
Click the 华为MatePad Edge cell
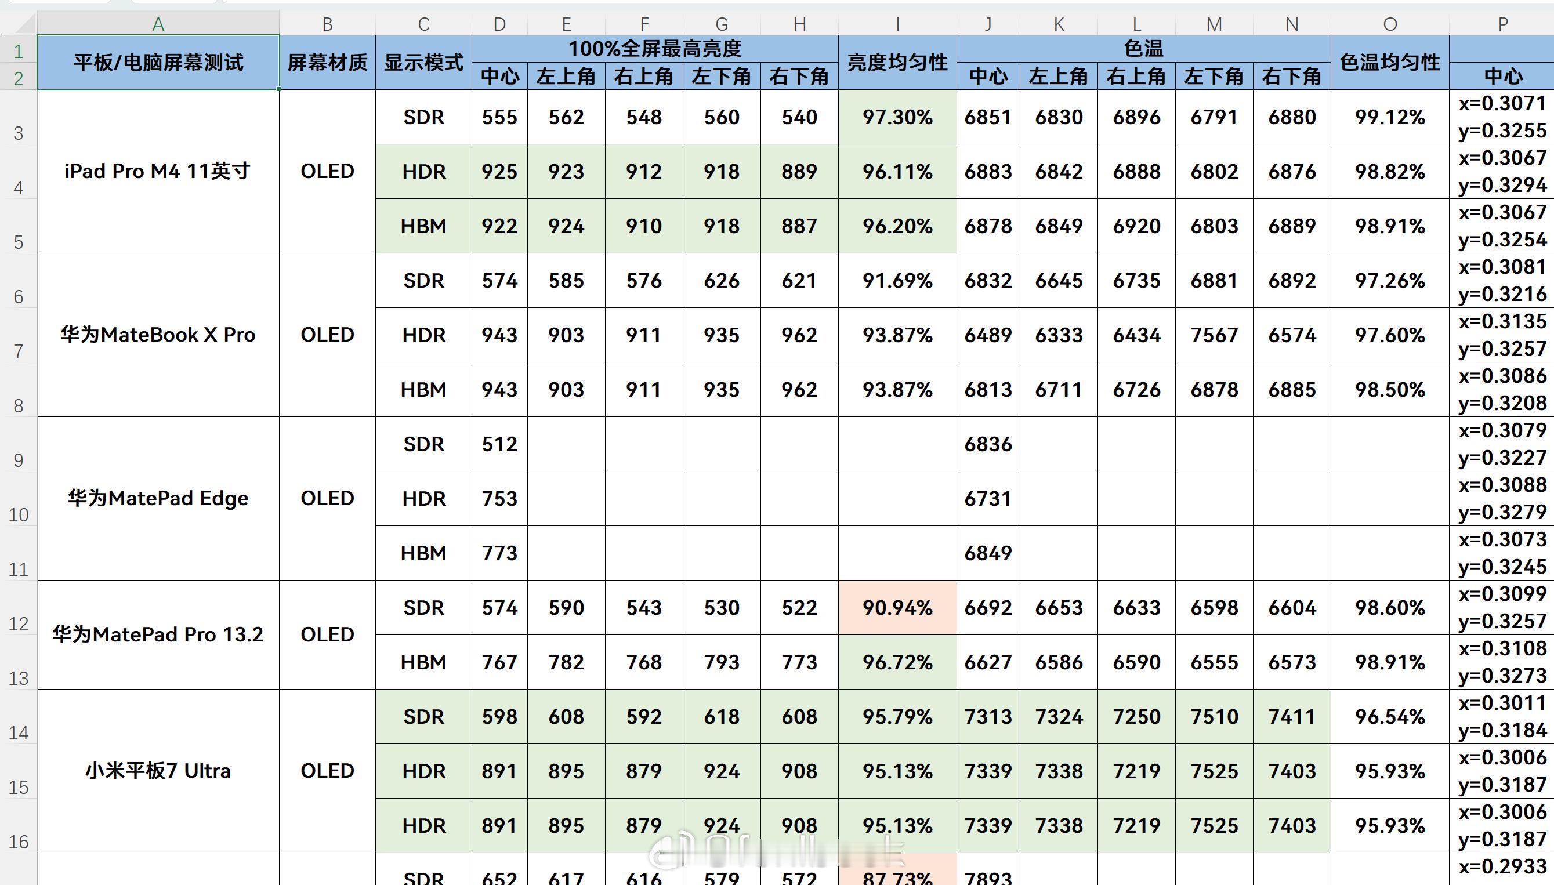point(157,498)
